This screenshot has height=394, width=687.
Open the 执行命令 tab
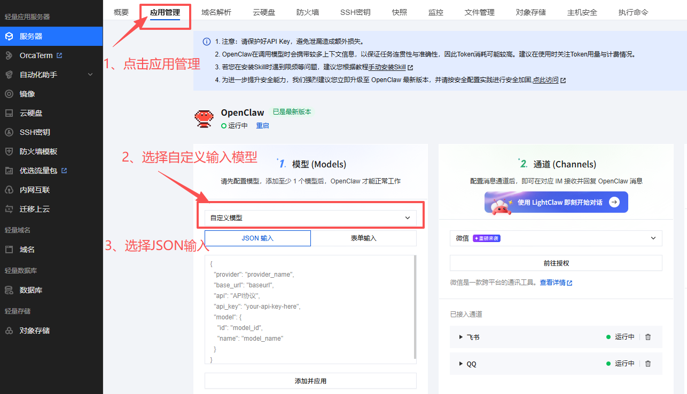coord(633,12)
